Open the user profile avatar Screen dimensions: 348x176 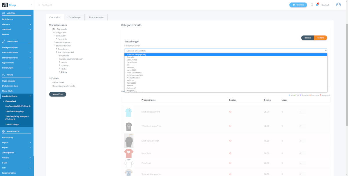click(x=338, y=5)
